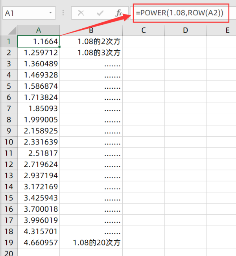Click the Insert Function fx icon
The width and height of the screenshot is (236, 256).
[x=118, y=13]
